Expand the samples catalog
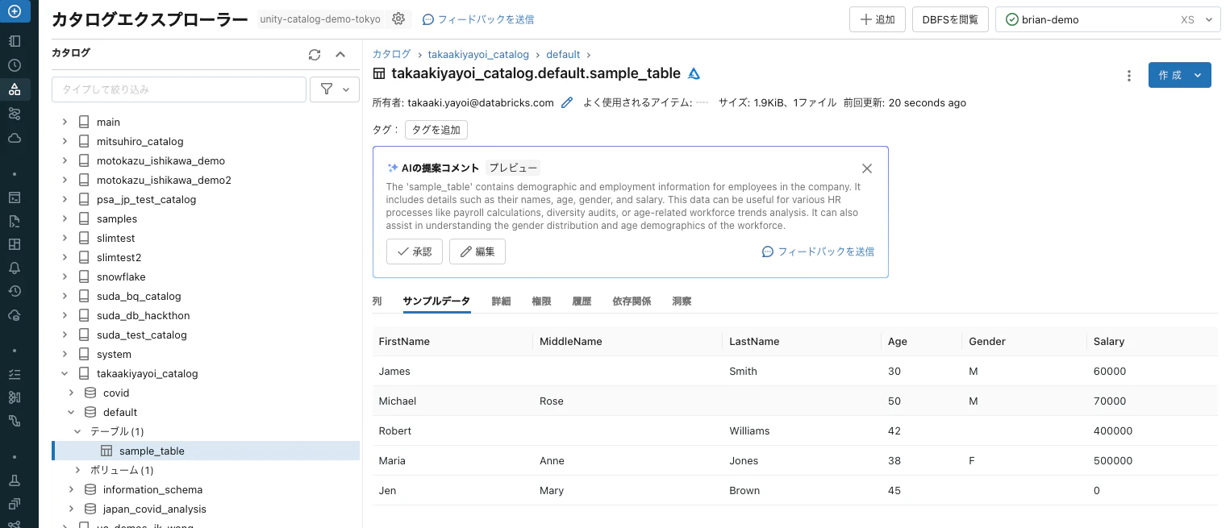Image resolution: width=1230 pixels, height=528 pixels. click(65, 218)
